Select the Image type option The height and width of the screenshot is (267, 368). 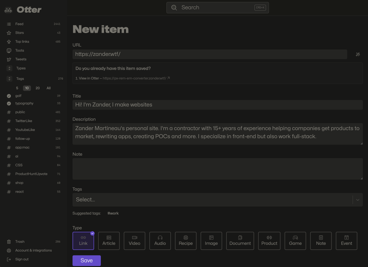(211, 241)
